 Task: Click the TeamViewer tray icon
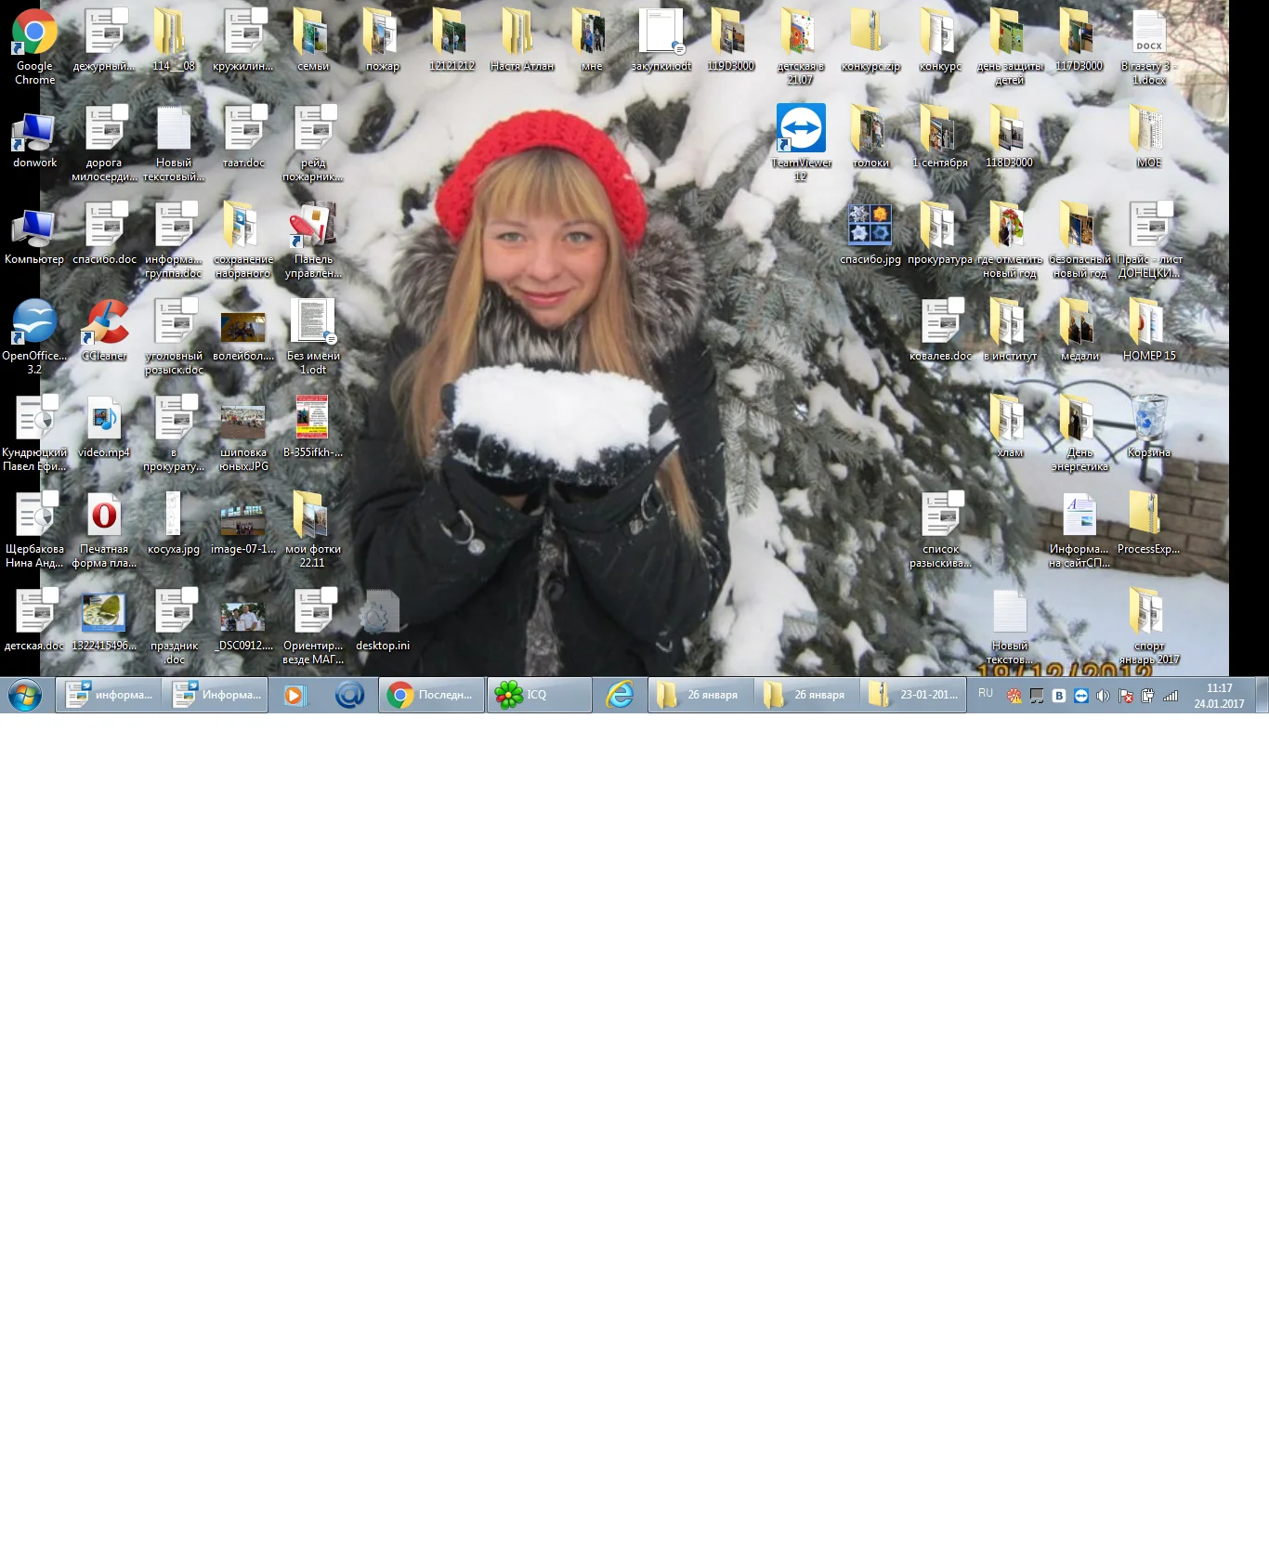click(x=1081, y=696)
